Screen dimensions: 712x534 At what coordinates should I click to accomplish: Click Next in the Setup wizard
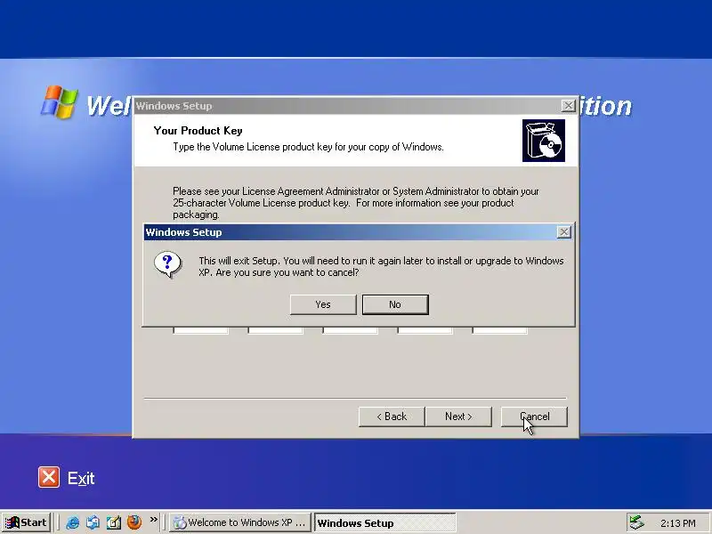(x=458, y=417)
